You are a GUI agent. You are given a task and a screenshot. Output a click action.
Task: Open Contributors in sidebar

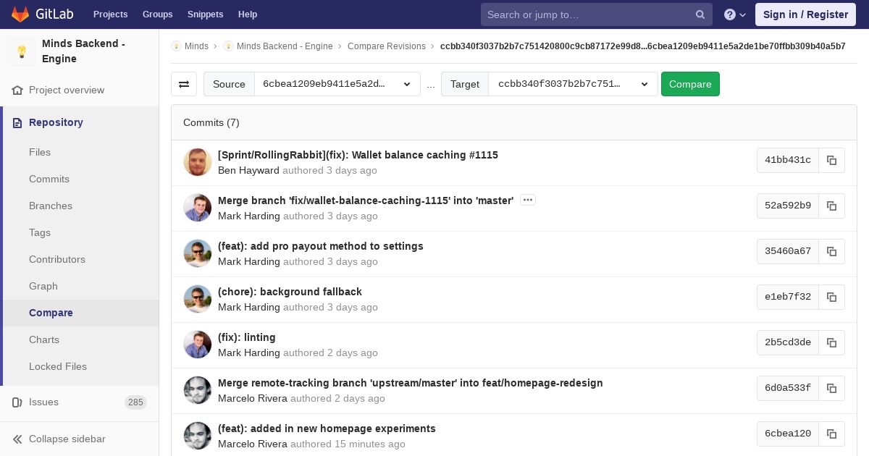[57, 259]
